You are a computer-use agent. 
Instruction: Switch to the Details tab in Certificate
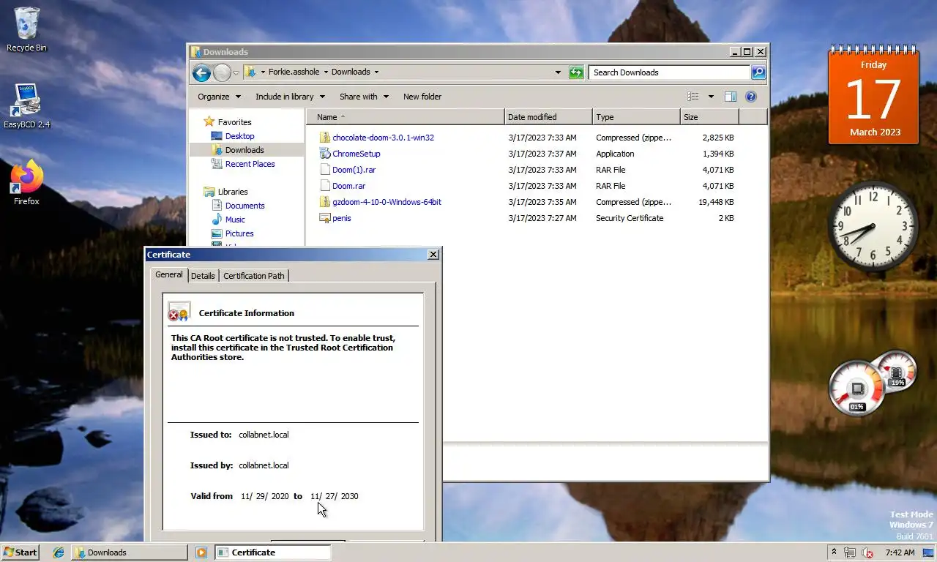tap(203, 276)
